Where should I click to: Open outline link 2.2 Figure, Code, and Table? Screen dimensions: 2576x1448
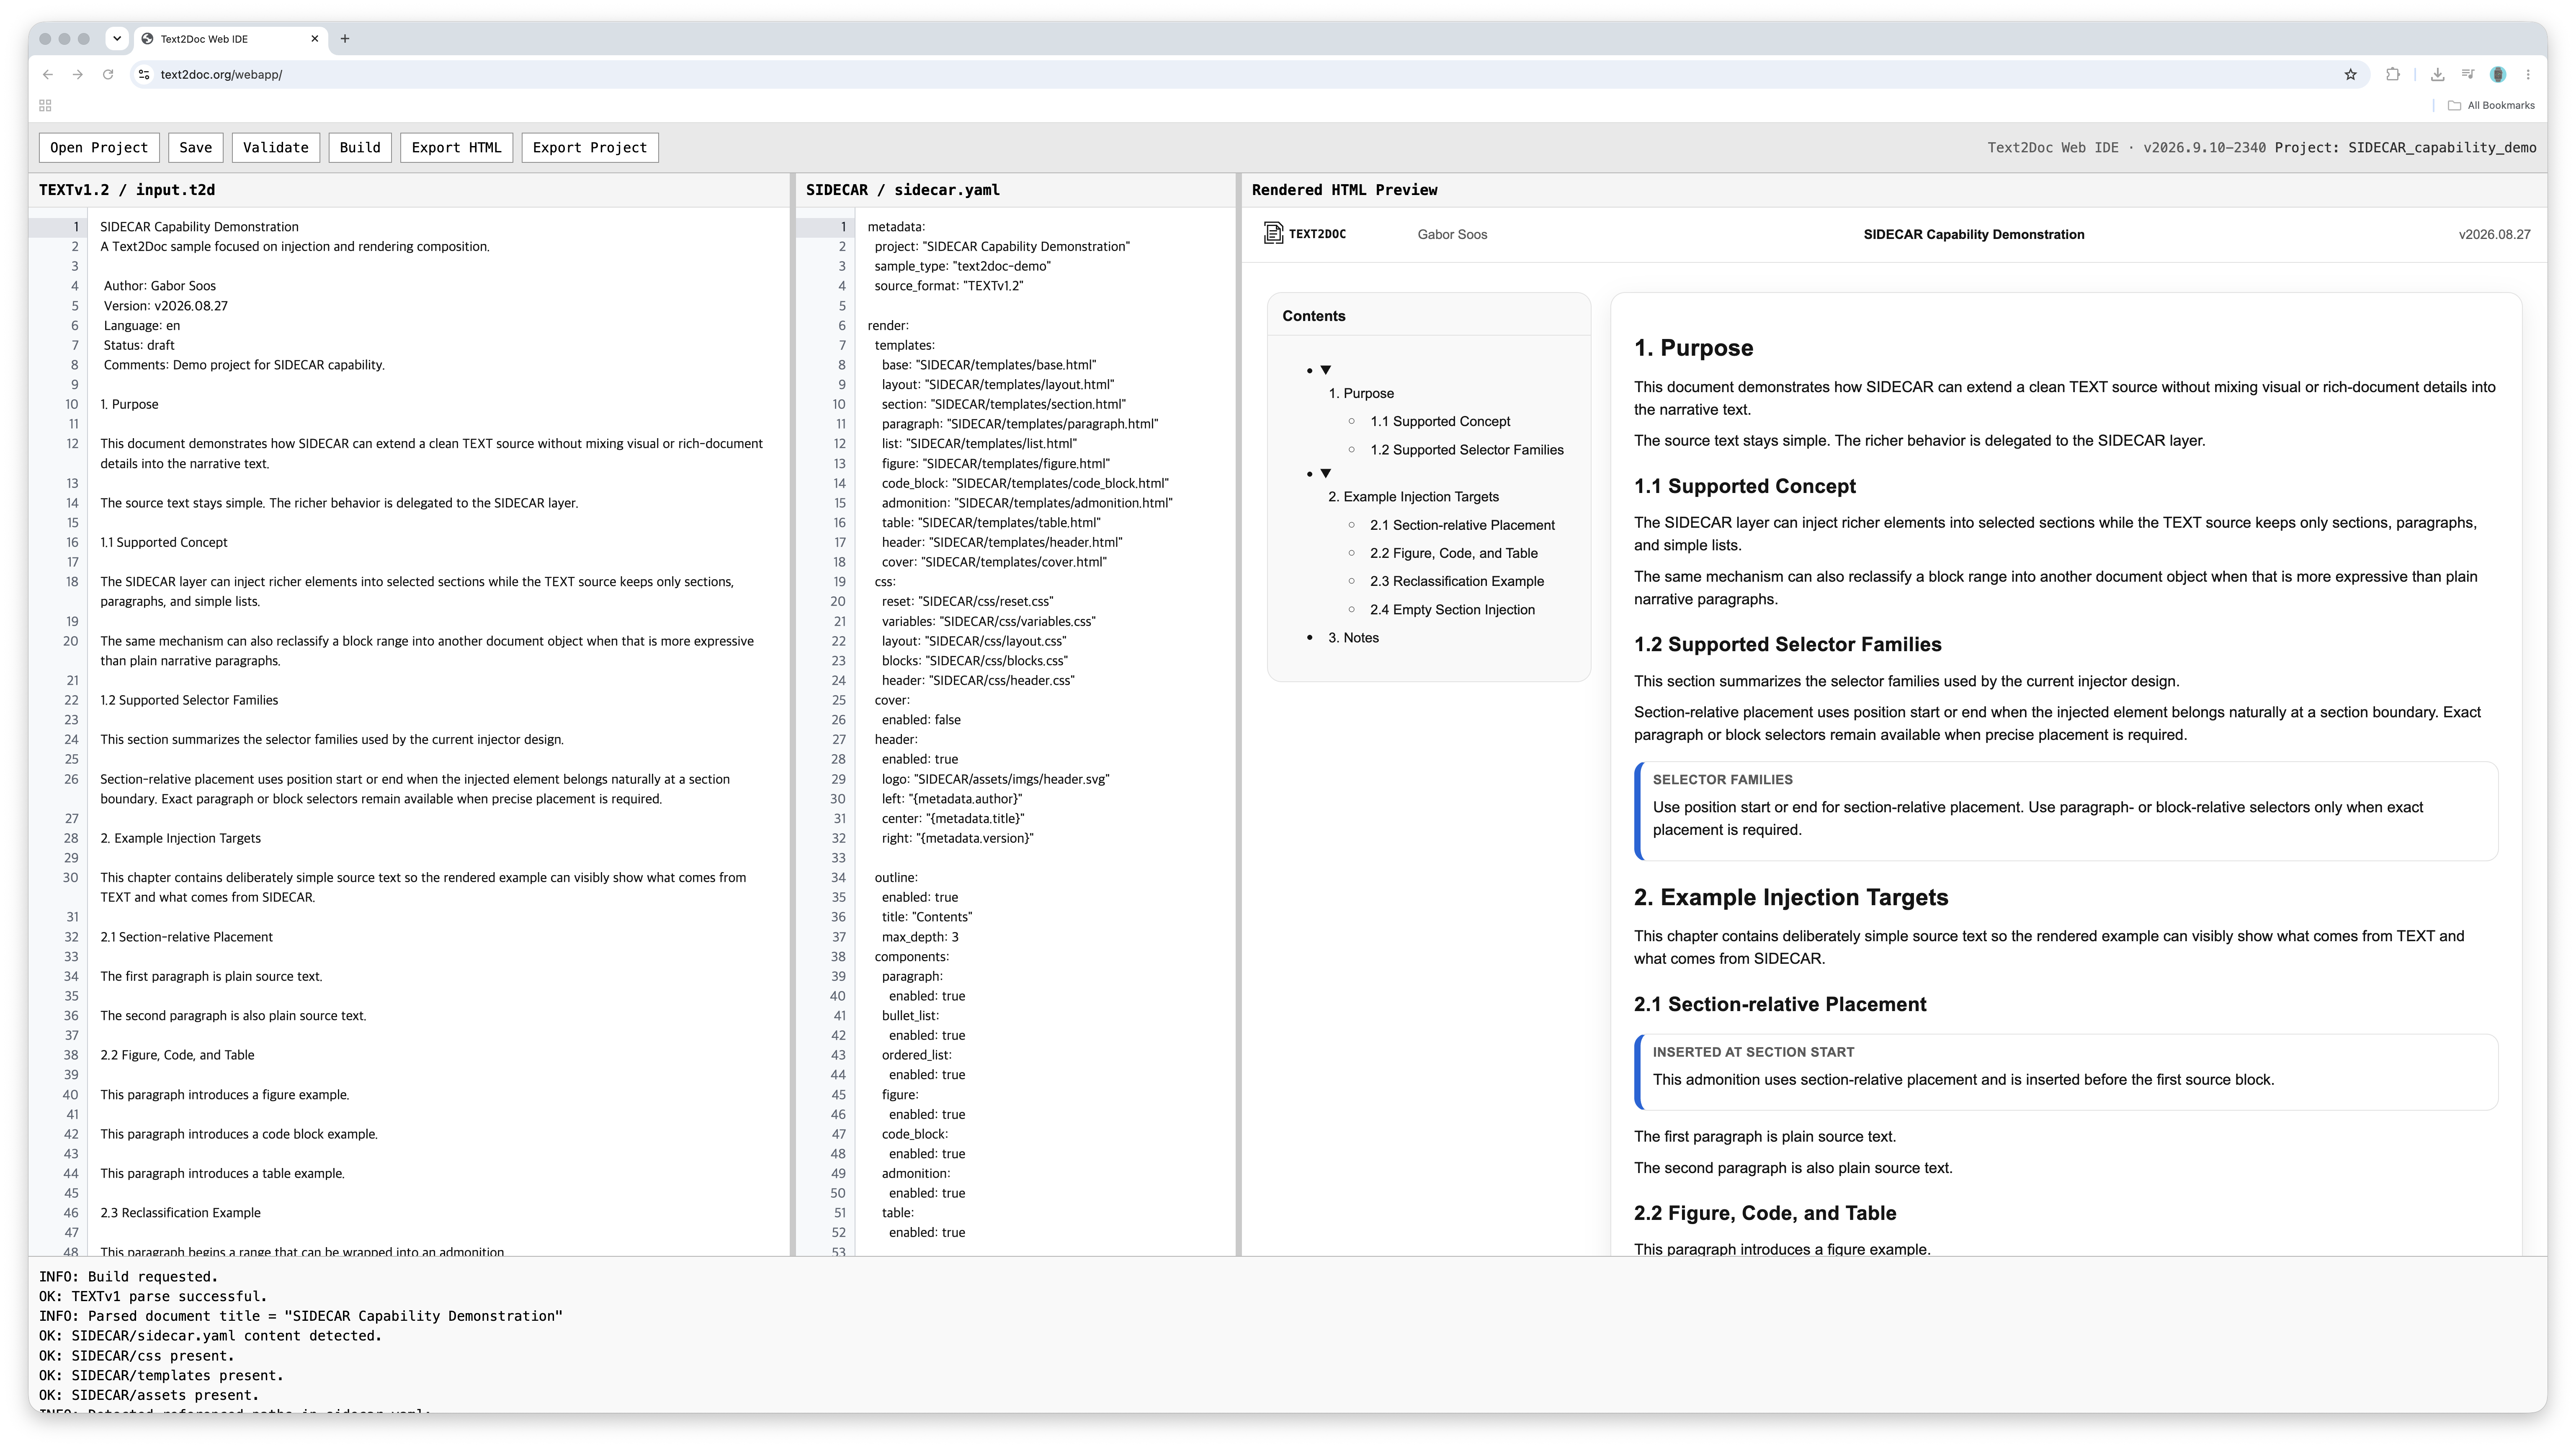[x=1454, y=552]
